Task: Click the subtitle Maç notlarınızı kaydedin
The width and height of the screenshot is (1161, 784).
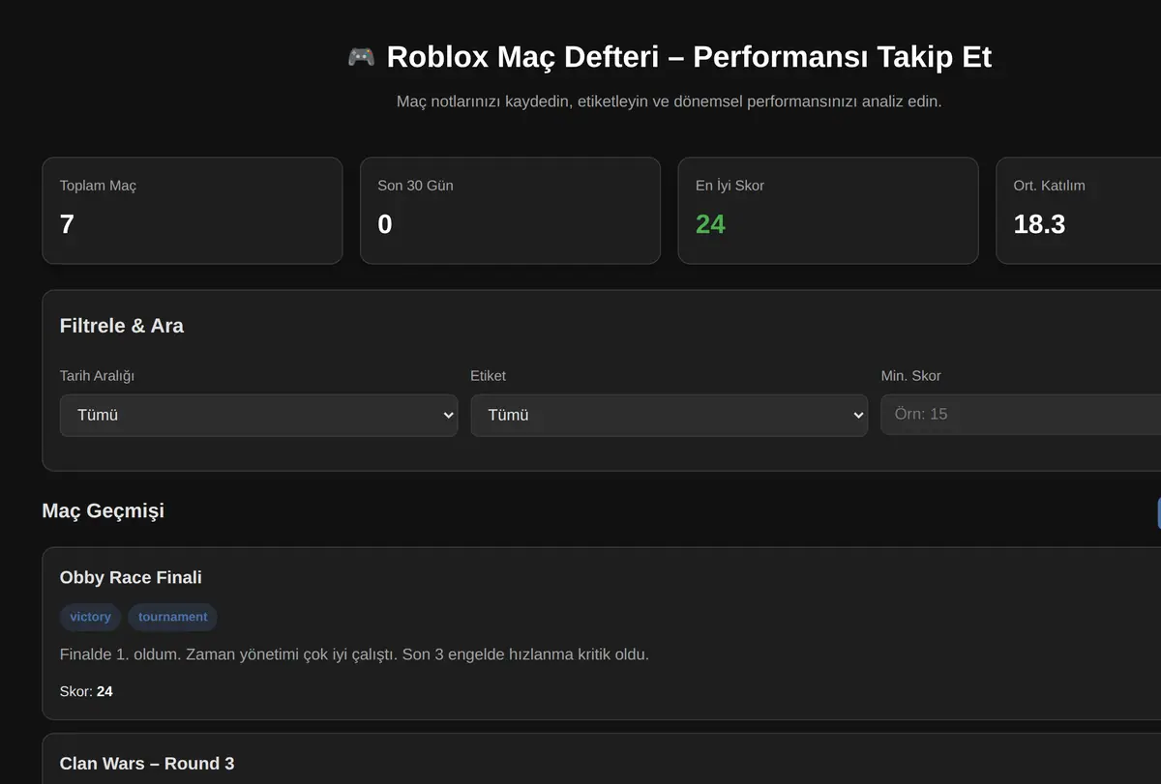Action: pos(670,102)
